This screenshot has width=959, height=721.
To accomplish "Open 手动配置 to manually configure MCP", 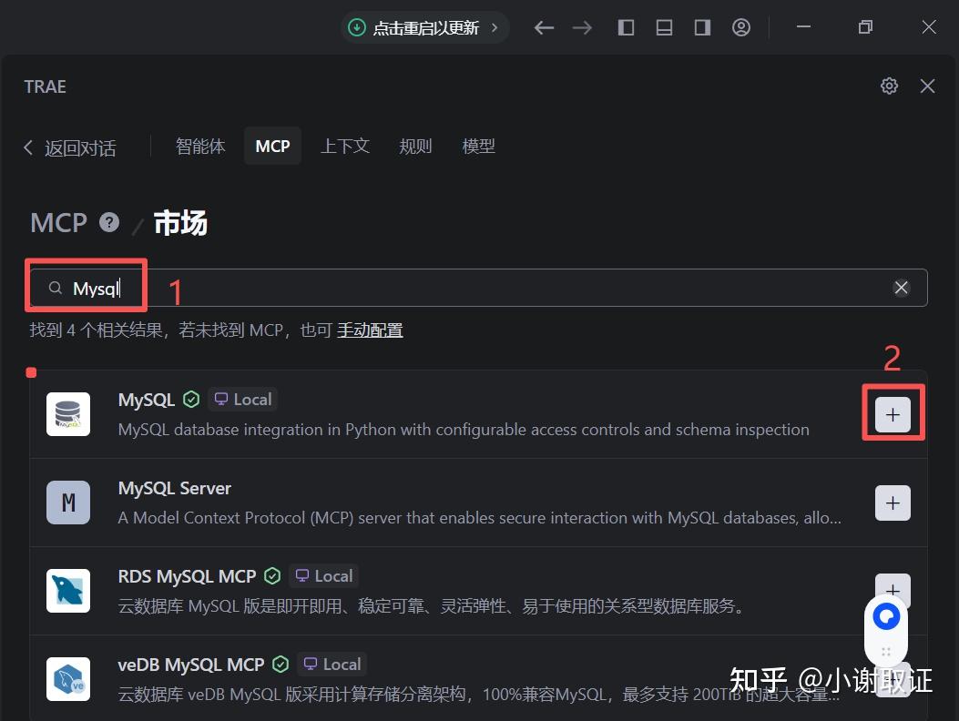I will coord(370,330).
